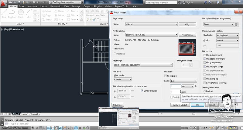Viewport: 243px width, 130px height.
Task: Open the status bar workspace gear icon
Action: tap(218, 128)
